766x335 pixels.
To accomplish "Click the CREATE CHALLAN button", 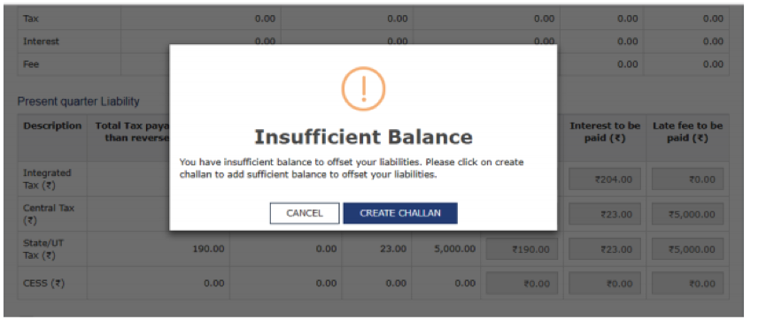I will pos(400,213).
